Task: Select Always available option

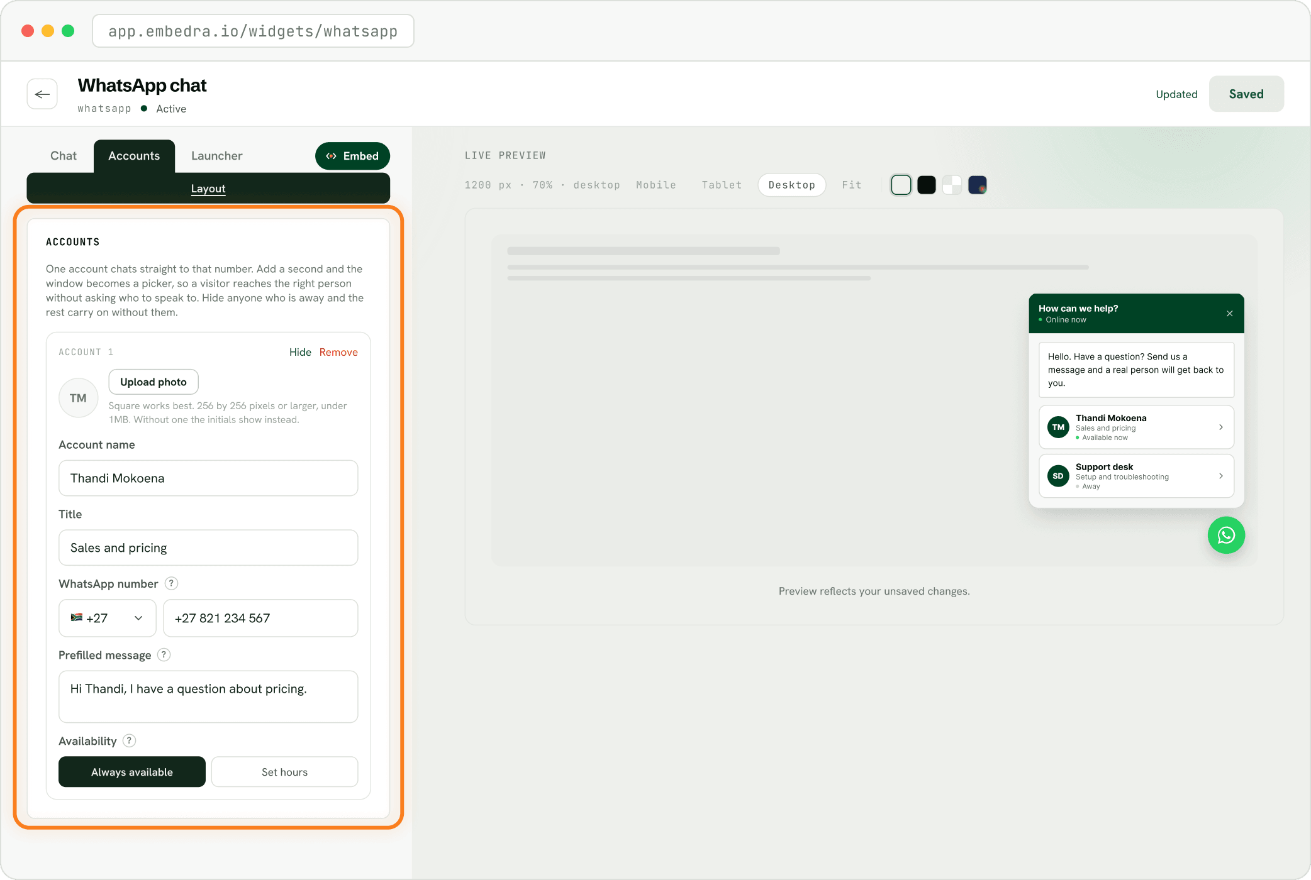Action: [132, 772]
